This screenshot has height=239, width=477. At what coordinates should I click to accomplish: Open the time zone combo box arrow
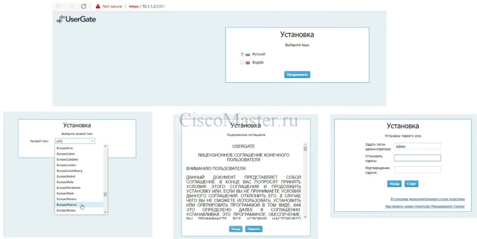[x=92, y=141]
